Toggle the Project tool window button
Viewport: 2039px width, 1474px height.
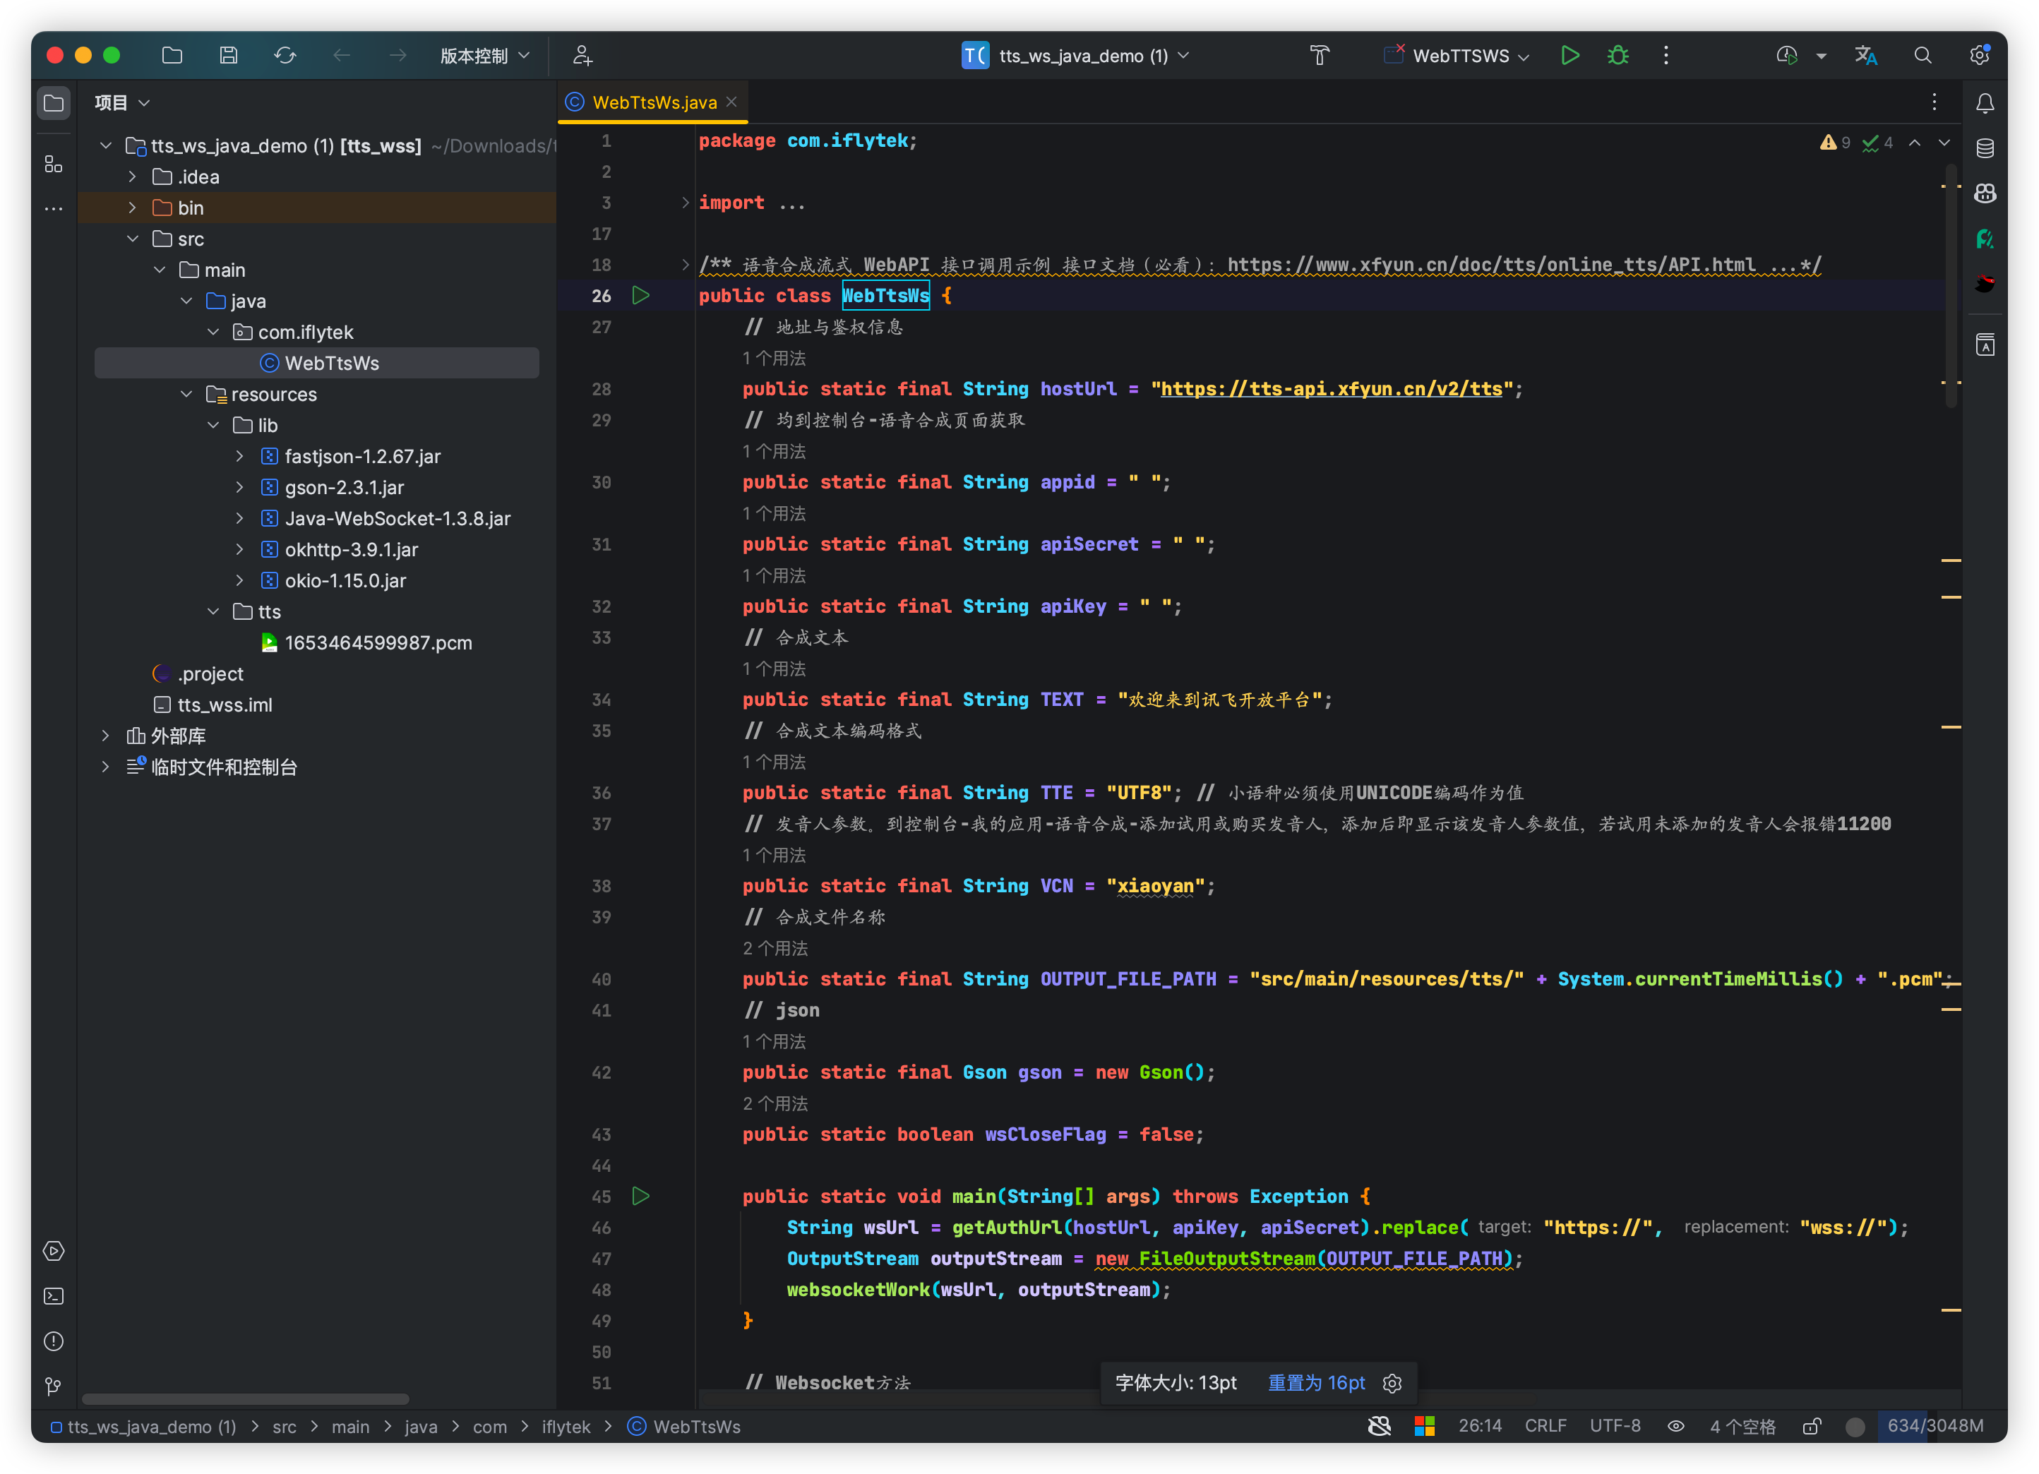(54, 103)
